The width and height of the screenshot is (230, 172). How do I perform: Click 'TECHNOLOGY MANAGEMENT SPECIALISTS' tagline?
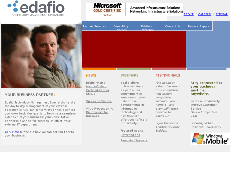(x=38, y=15)
